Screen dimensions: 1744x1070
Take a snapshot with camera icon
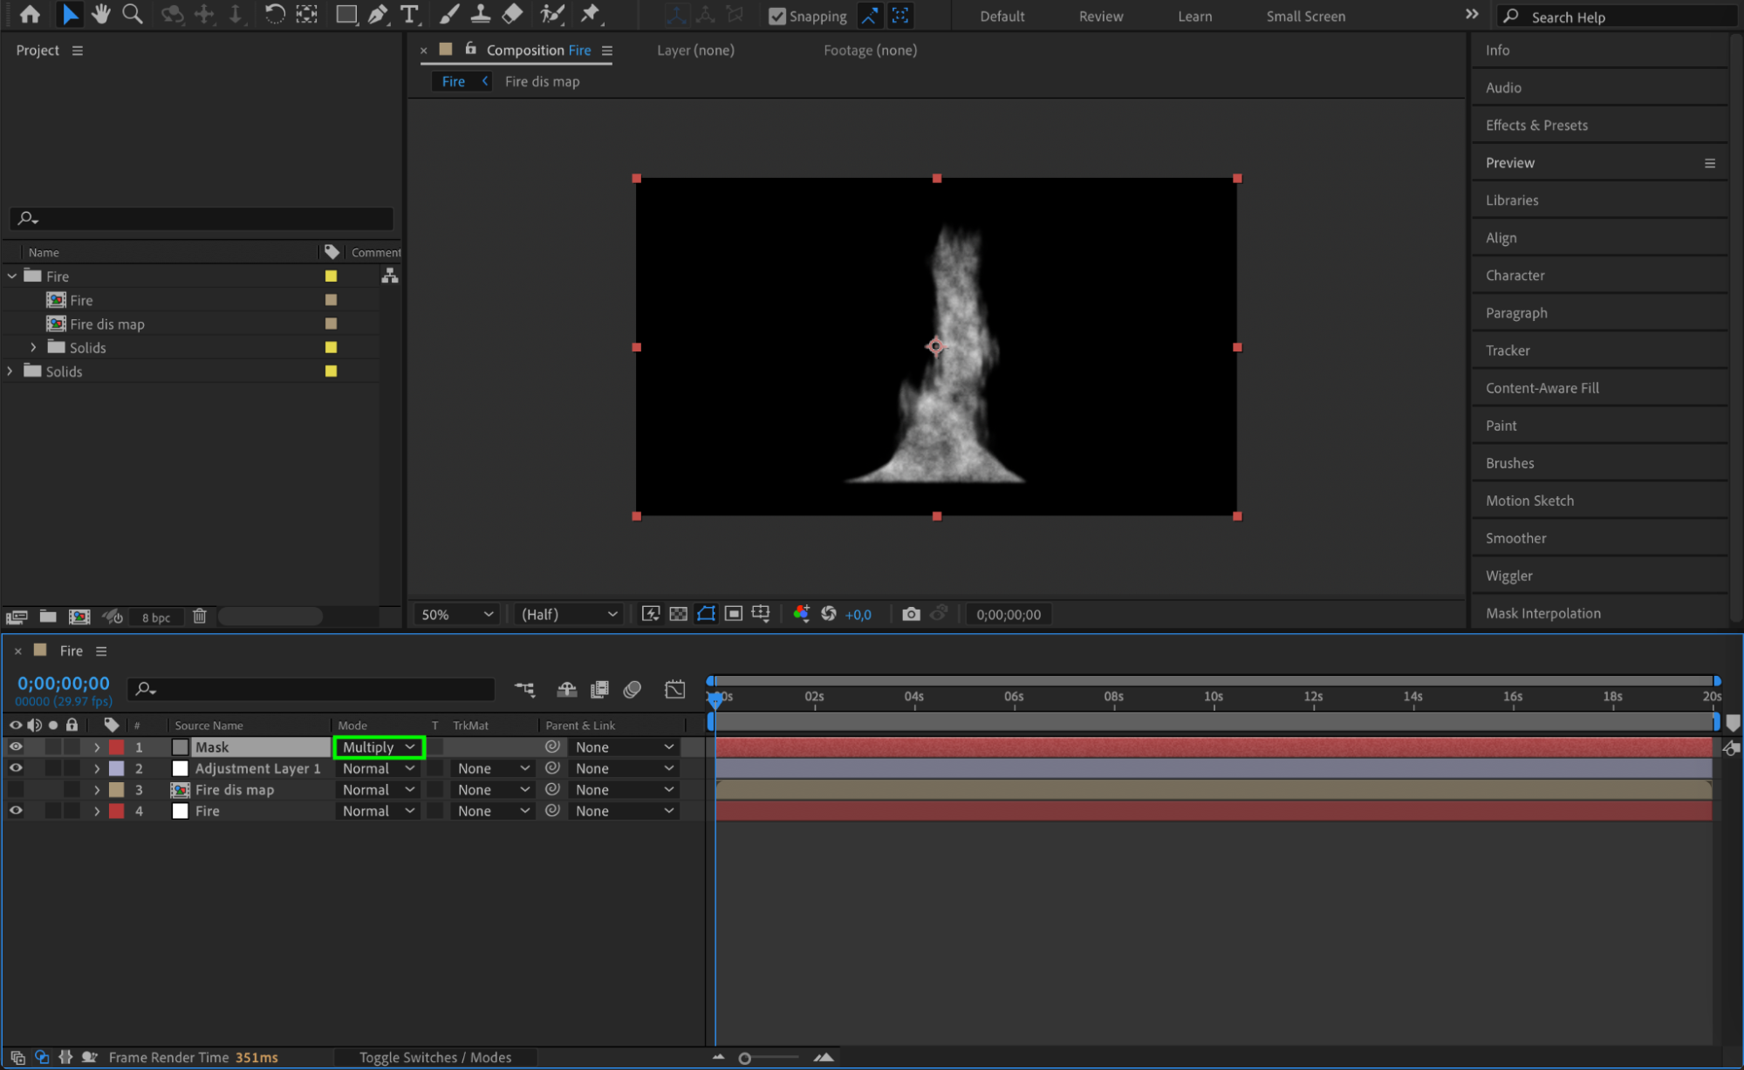tap(910, 614)
